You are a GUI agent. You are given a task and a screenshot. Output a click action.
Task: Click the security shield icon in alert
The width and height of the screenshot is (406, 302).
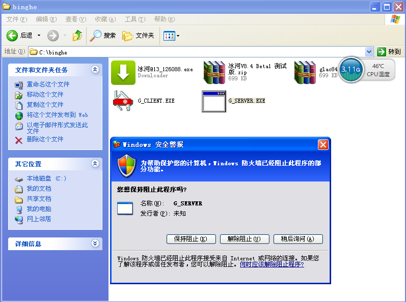[127, 166]
